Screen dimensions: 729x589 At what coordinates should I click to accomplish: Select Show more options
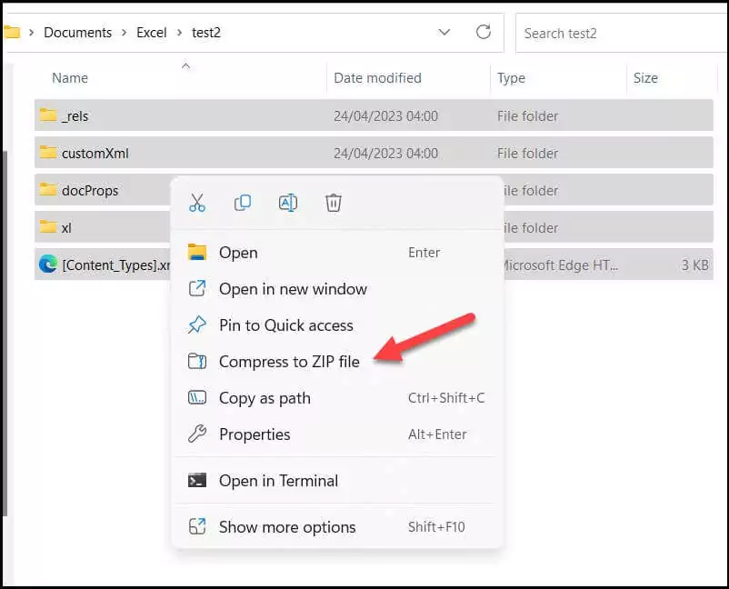(x=287, y=527)
